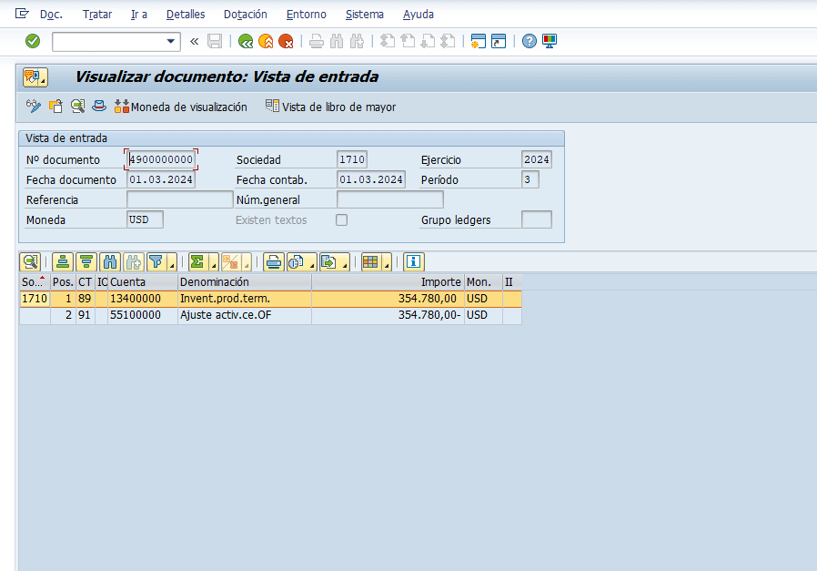Click the Importe column header
Viewport: 817px width, 571px height.
click(x=388, y=282)
